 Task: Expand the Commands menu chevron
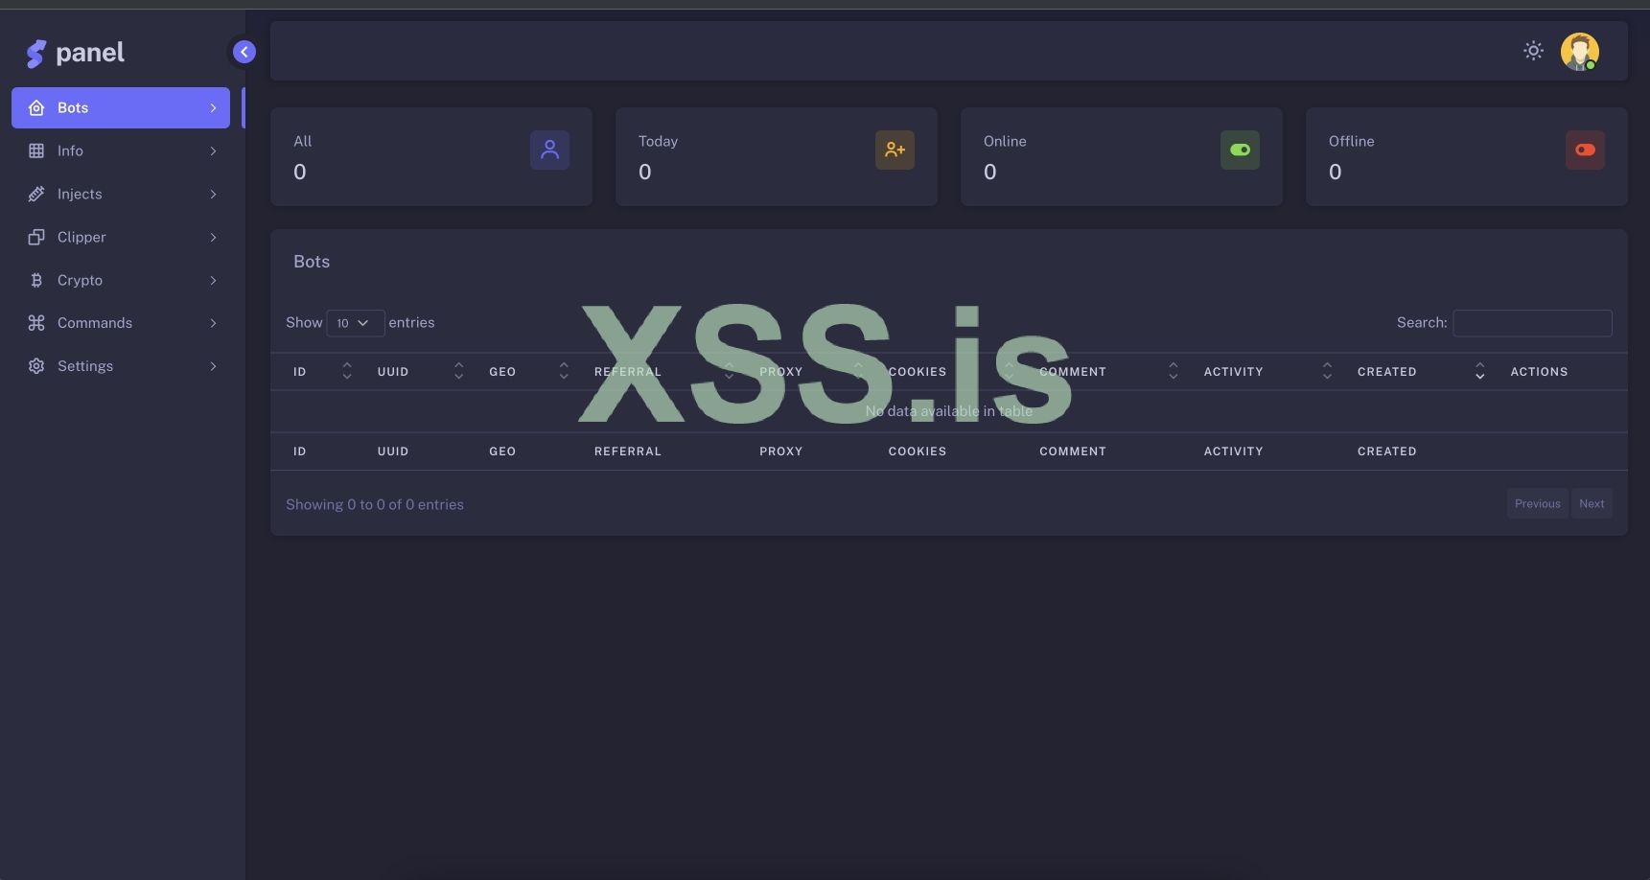(213, 323)
